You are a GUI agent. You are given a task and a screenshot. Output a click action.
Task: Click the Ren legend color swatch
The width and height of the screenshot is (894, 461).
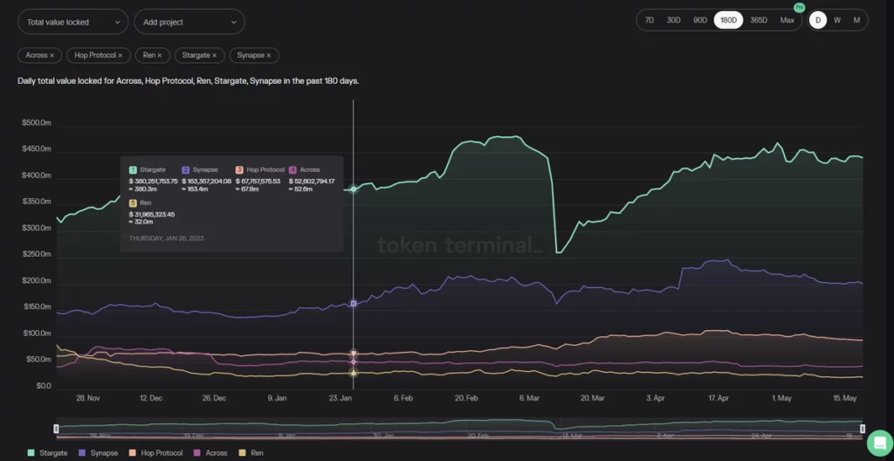coord(243,453)
